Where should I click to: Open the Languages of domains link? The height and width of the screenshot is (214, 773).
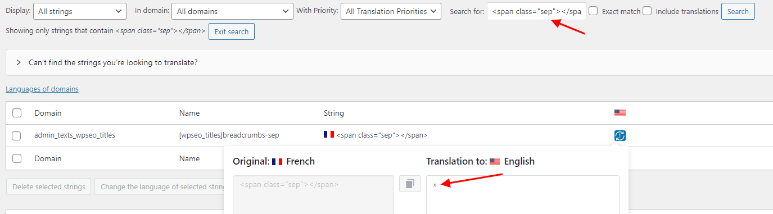(x=42, y=89)
